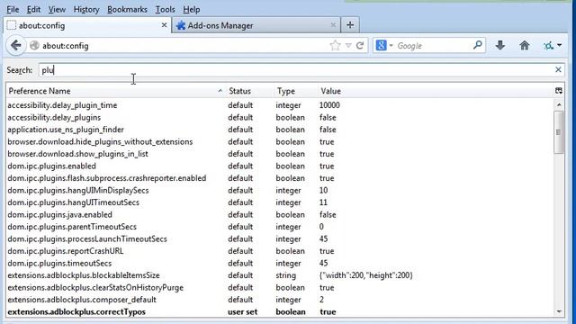
Task: Click the page identity globe icon in address bar
Action: pos(34,46)
